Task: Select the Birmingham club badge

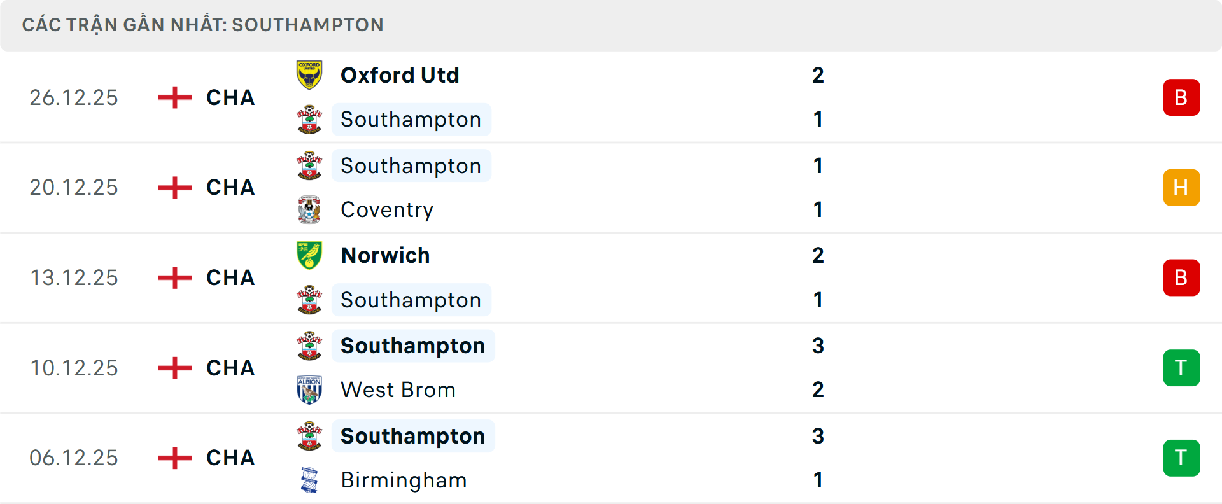Action: pos(309,480)
